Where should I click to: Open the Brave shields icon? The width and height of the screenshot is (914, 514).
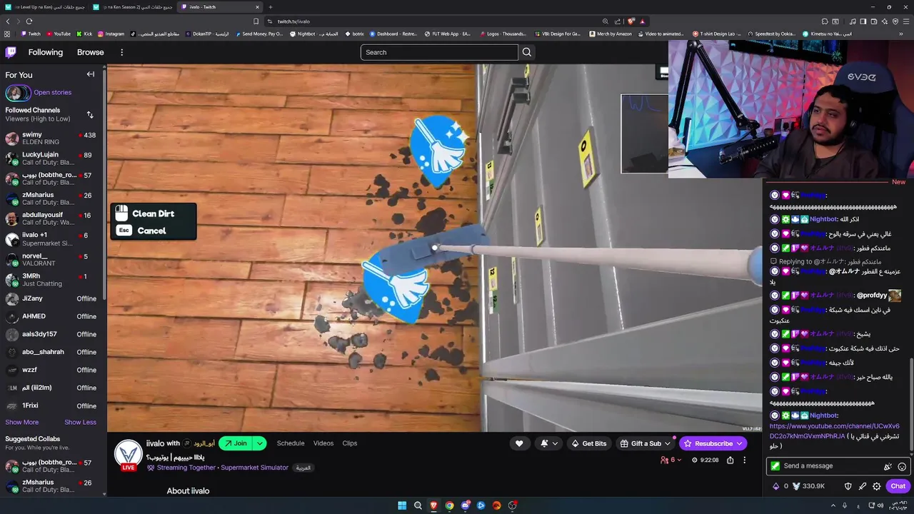[631, 21]
